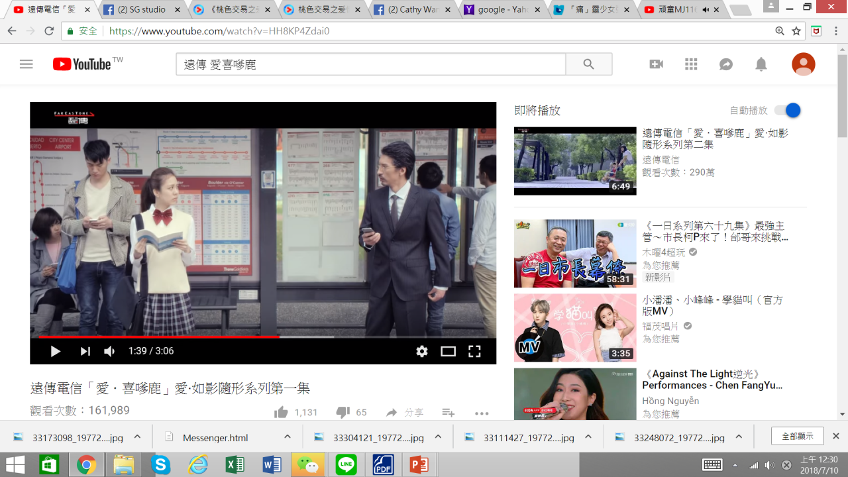The image size is (848, 477).
Task: Open 小潘潘、小峰峰 - 學貓叫 title
Action: click(712, 305)
